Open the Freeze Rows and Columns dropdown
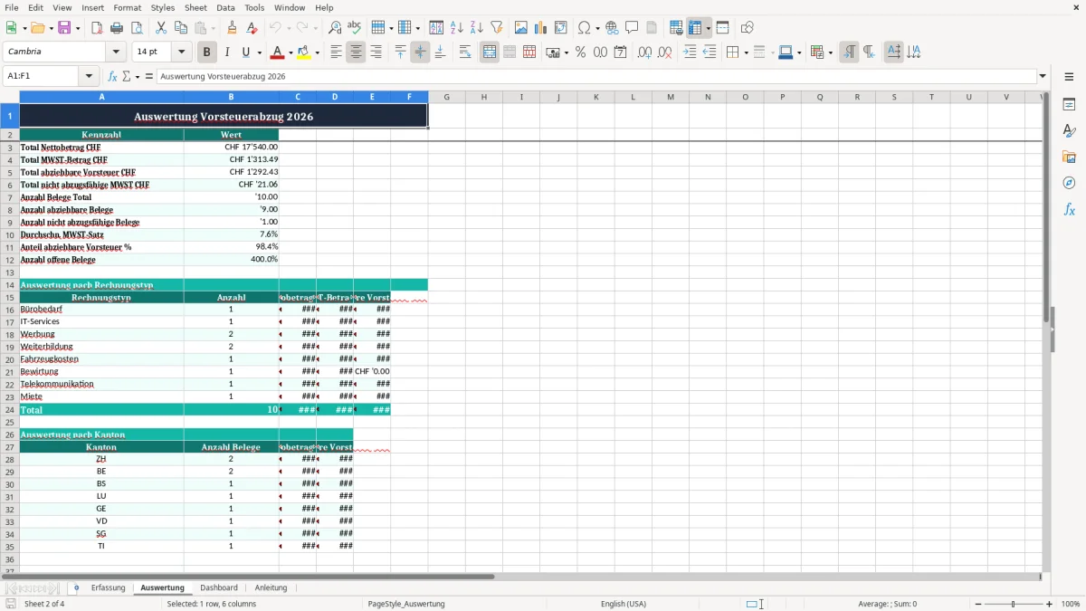The image size is (1086, 611). 708,28
